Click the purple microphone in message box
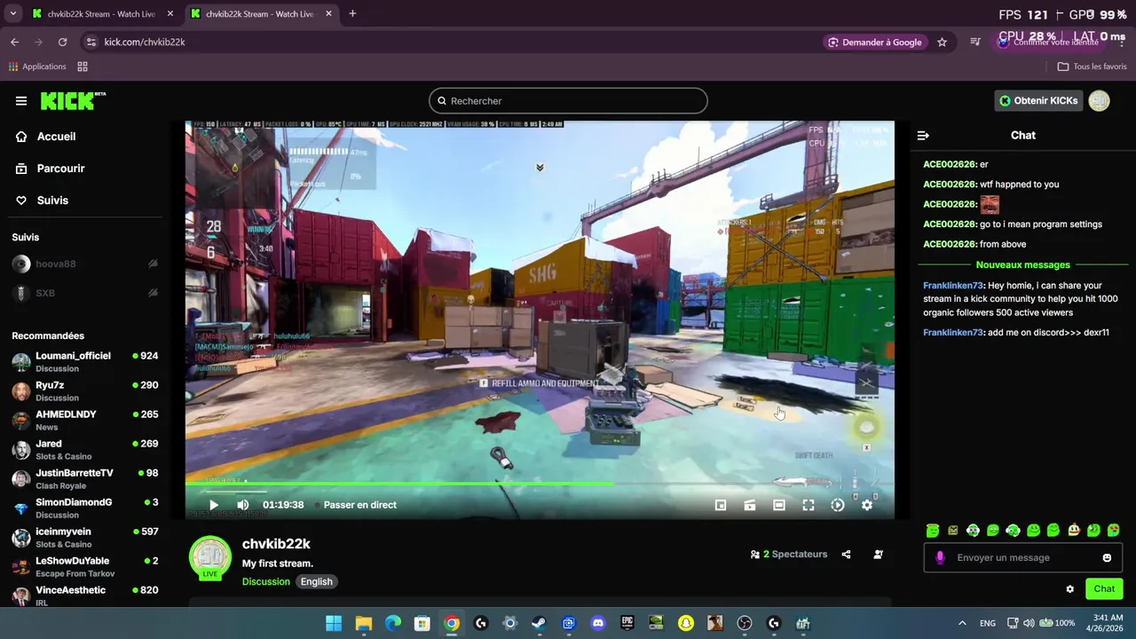The image size is (1136, 639). 940,557
